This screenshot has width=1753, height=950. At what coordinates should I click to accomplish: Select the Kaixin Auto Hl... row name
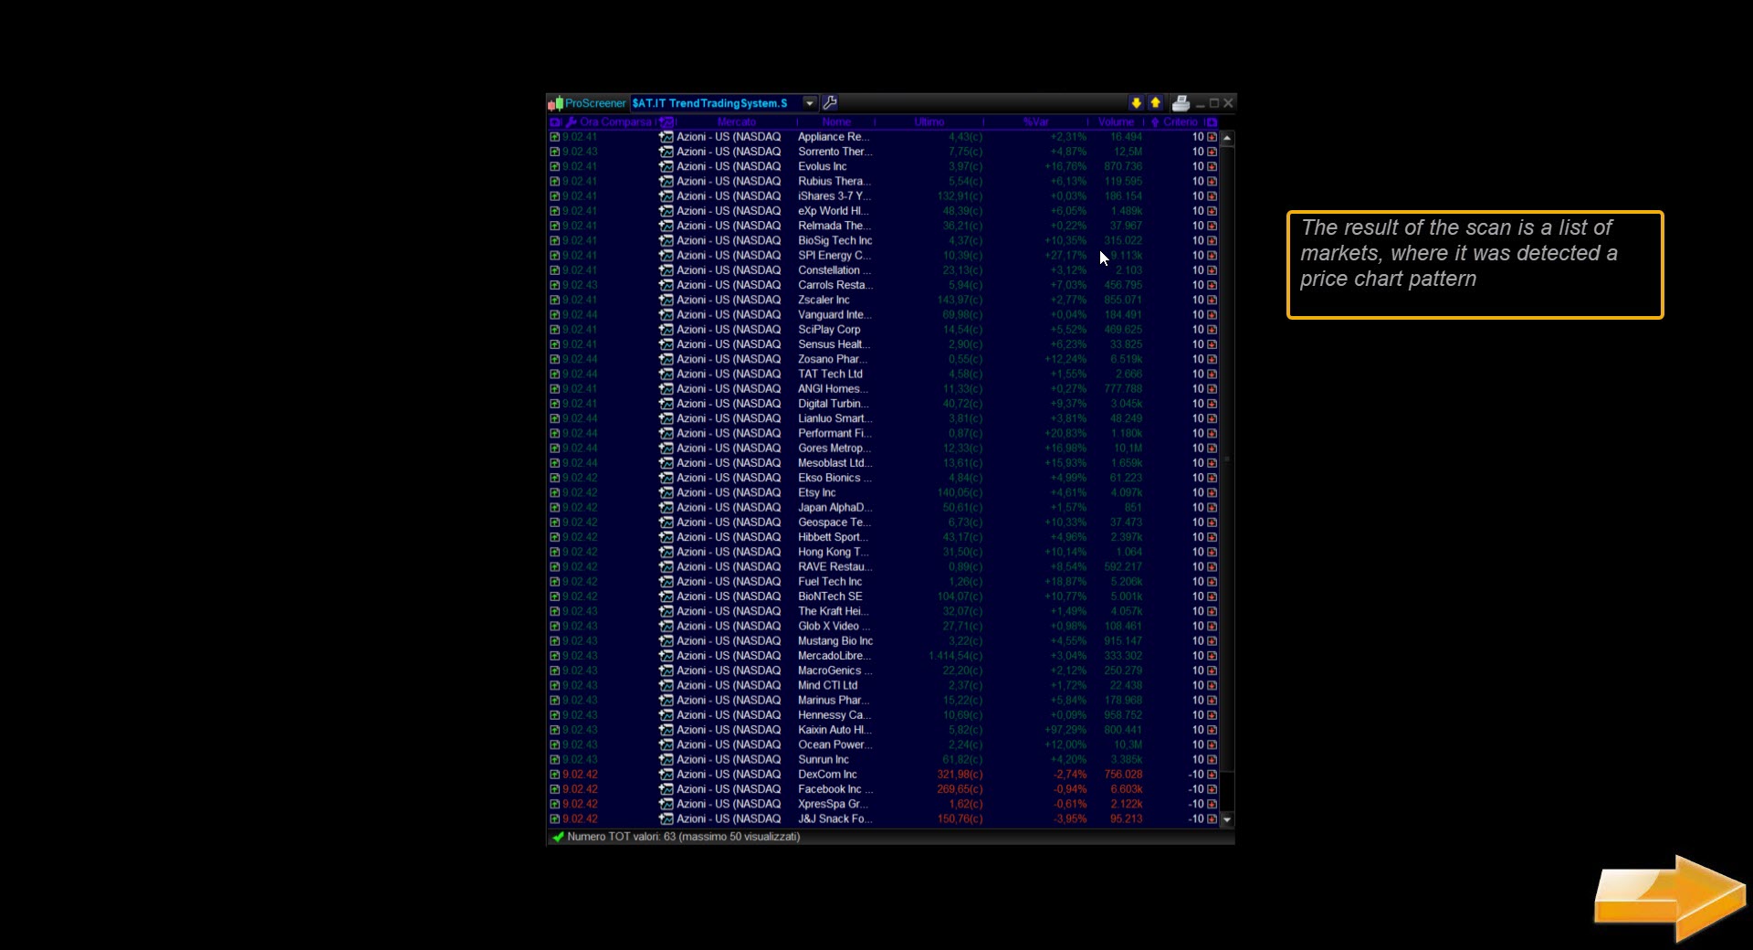pos(835,730)
